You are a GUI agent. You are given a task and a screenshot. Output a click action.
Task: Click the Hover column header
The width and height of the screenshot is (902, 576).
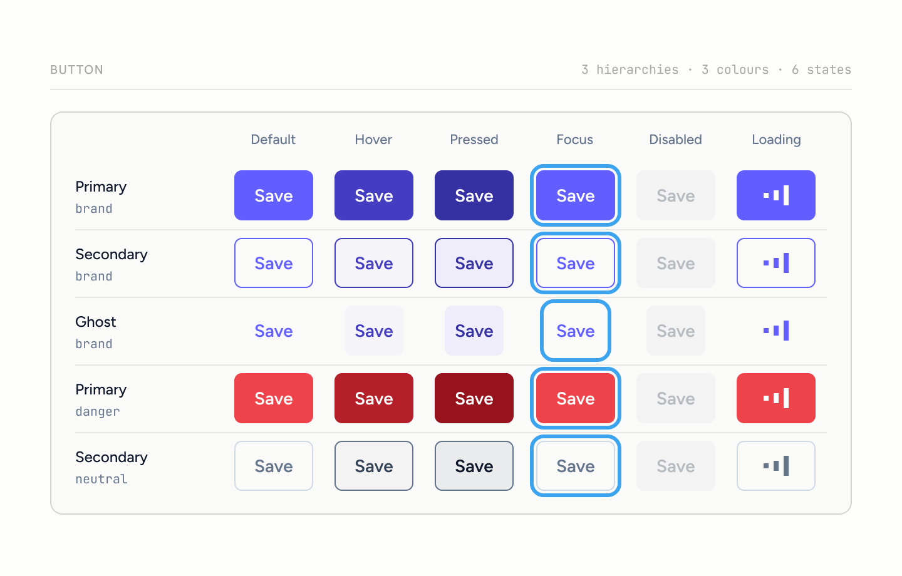tap(373, 140)
